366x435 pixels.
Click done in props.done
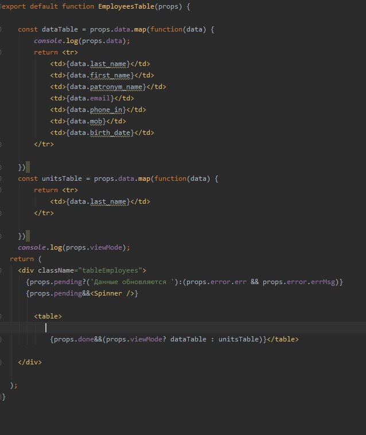[86, 339]
